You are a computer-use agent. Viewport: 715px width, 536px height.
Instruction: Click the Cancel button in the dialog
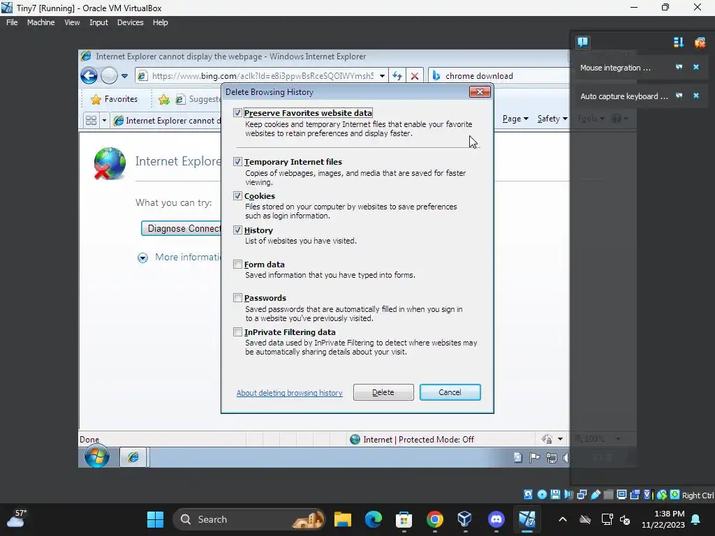coord(450,392)
